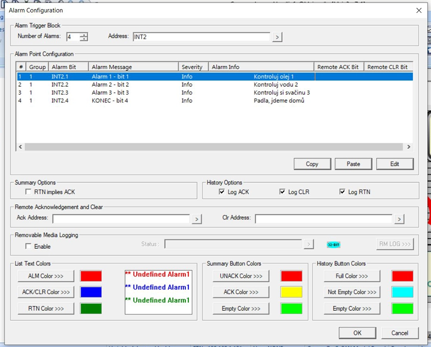Uncheck the Log RTN option
This screenshot has width=431, height=347.
pyautogui.click(x=343, y=192)
